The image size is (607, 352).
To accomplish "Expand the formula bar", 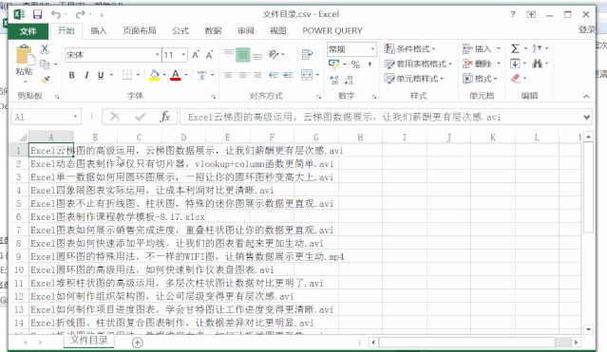I will [x=587, y=117].
